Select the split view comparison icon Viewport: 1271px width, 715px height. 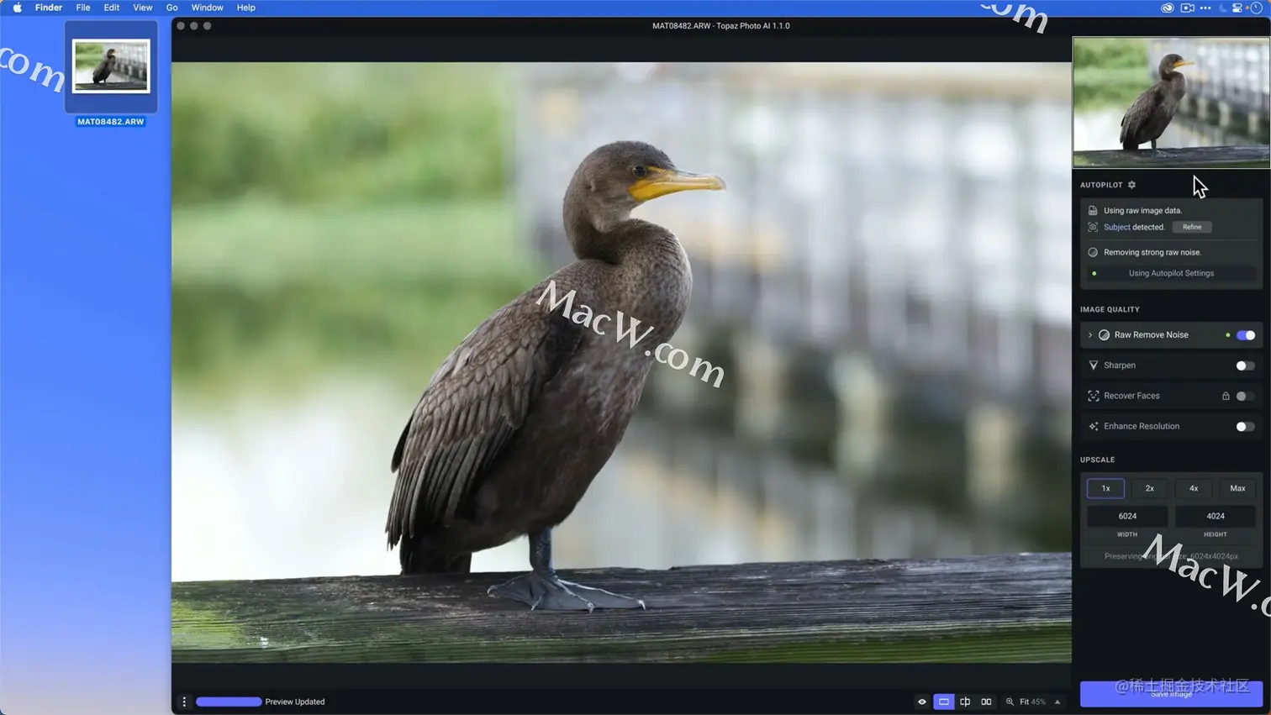965,702
